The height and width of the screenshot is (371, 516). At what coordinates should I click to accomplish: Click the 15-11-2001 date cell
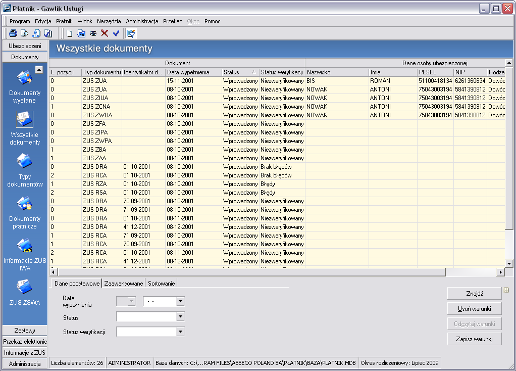[193, 81]
